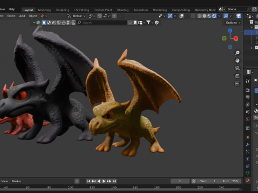
Task: Open the Help menu
Action: tap(12, 9)
